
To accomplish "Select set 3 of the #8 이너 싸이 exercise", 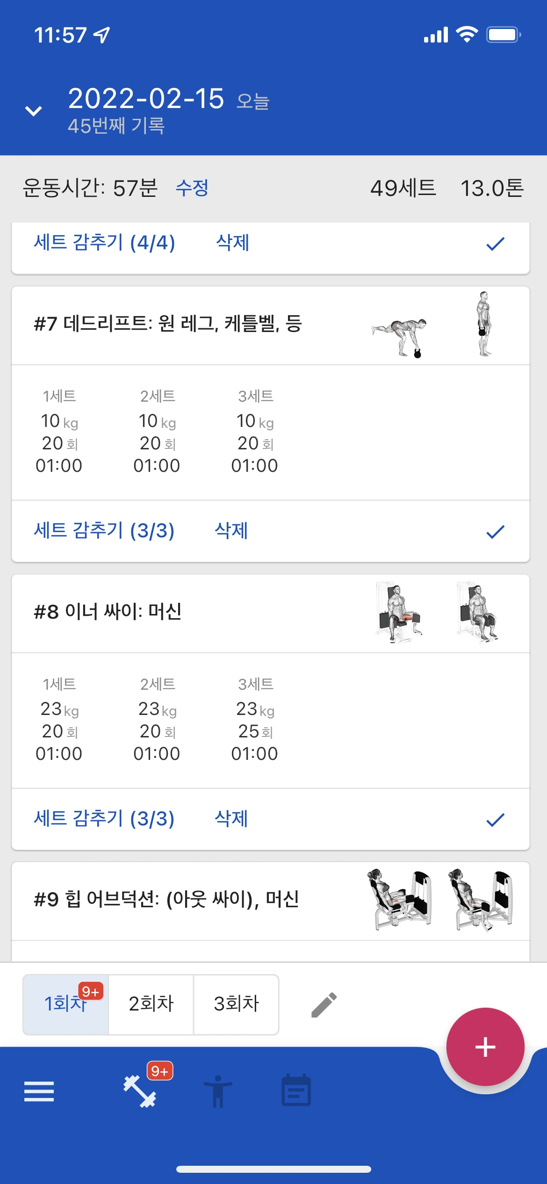I will tap(255, 719).
